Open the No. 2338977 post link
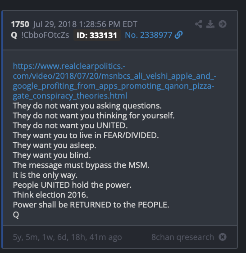 pos(148,35)
